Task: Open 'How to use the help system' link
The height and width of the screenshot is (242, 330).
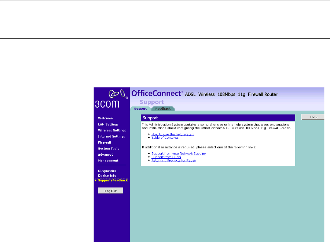Action: [x=173, y=134]
